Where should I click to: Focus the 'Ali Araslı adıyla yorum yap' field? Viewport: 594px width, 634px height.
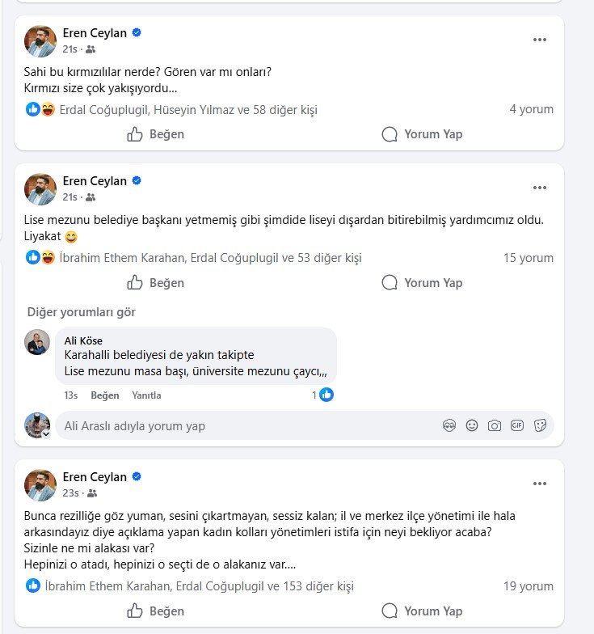click(242, 426)
